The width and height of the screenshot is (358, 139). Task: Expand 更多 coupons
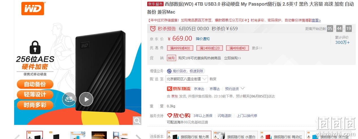(257, 48)
